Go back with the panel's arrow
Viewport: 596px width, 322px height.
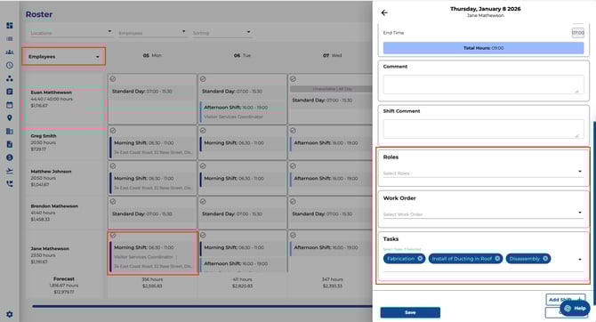384,12
